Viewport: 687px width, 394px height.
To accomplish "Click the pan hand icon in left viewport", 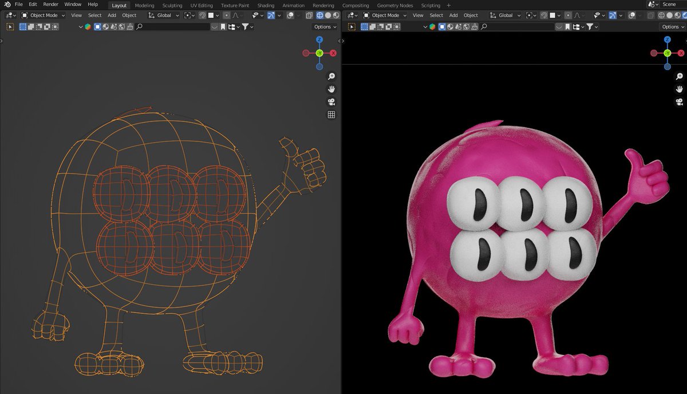I will 331,89.
